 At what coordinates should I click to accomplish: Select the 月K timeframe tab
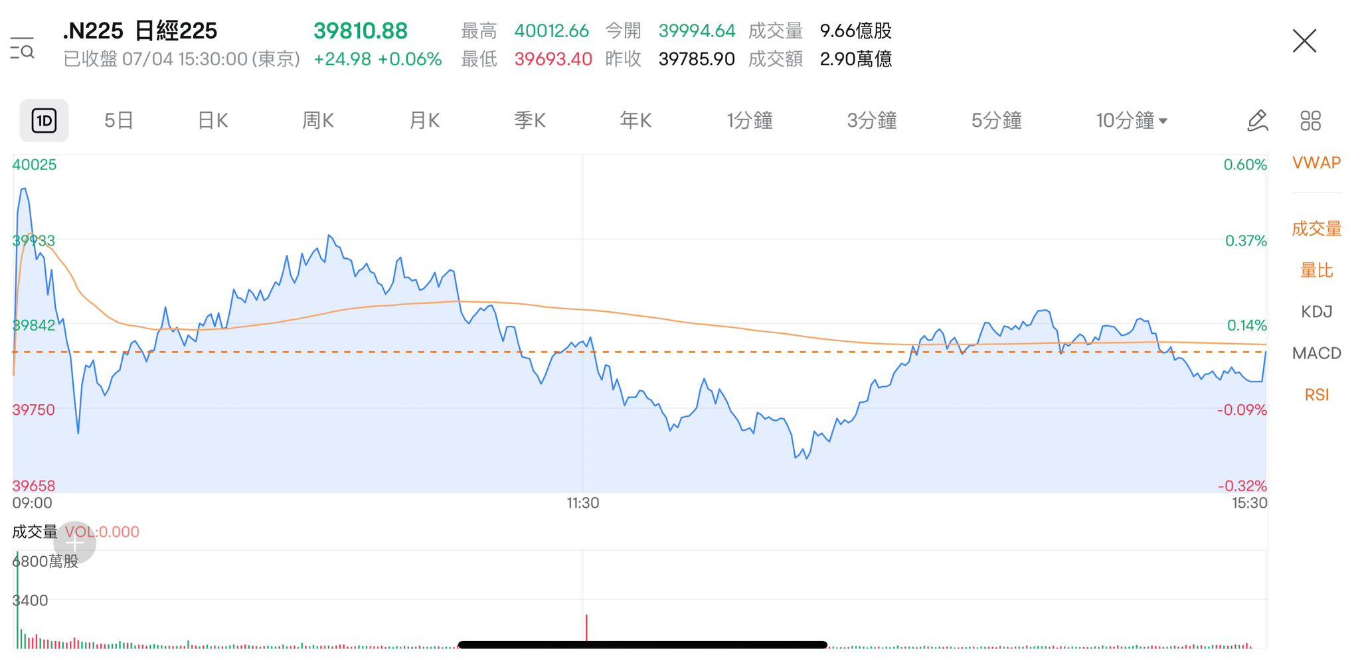(424, 121)
